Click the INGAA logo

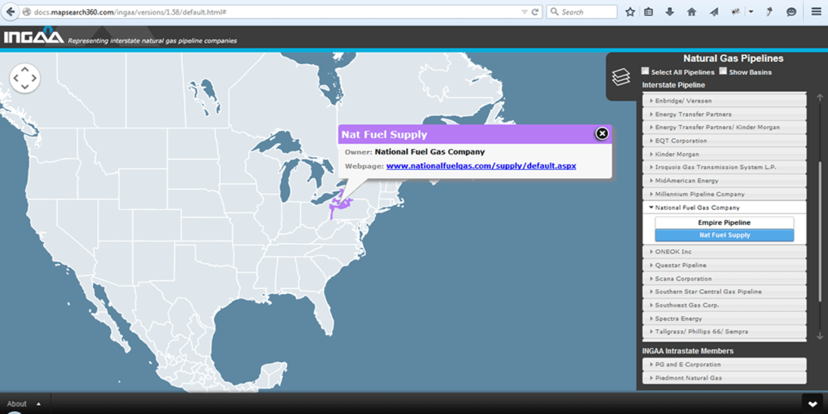[34, 36]
